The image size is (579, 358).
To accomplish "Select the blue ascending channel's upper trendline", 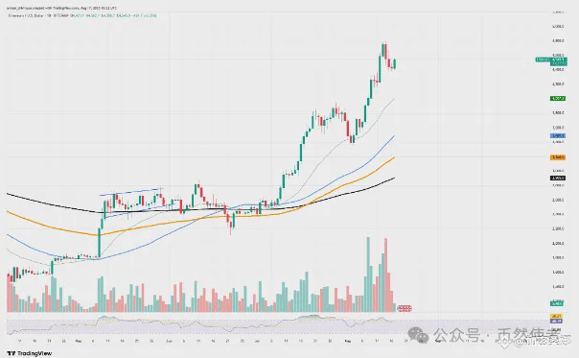I will pos(131,192).
